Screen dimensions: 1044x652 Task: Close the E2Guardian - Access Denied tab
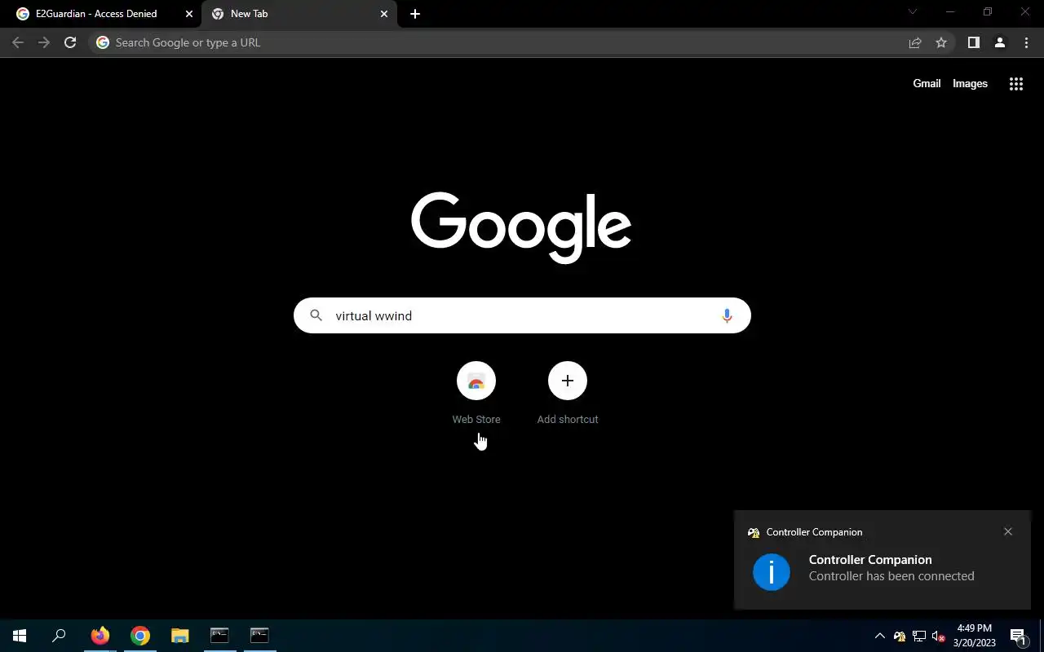(x=189, y=14)
